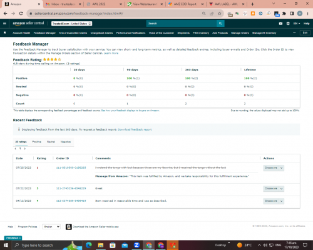Screen dimensions: 313x250
Task: Open order ID link for 04/12/2023 feedback
Action: pyautogui.click(x=71, y=201)
